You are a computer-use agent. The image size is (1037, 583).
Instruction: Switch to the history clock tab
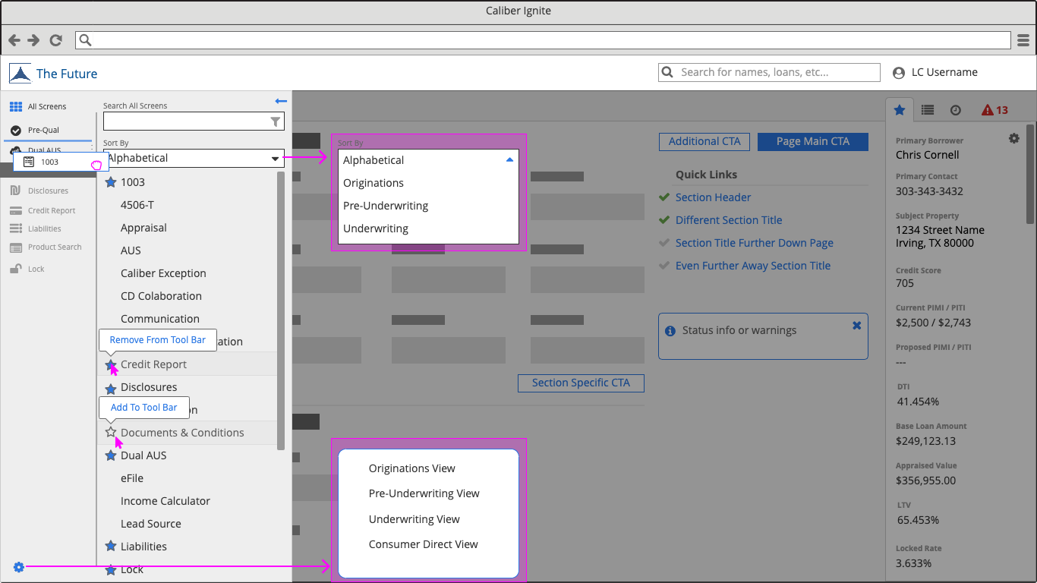(x=956, y=110)
